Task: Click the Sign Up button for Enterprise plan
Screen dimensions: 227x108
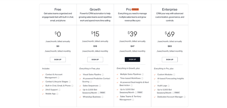Action: click(x=170, y=60)
